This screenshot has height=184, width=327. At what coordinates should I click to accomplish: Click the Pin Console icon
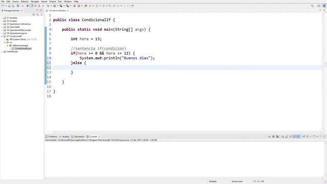tap(303, 136)
